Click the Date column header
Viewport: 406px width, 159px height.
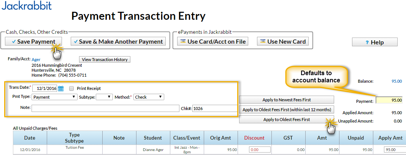coord(30,138)
